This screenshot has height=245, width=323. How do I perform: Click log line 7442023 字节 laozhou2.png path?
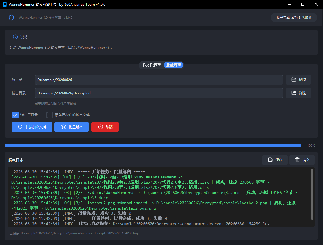[84, 208]
